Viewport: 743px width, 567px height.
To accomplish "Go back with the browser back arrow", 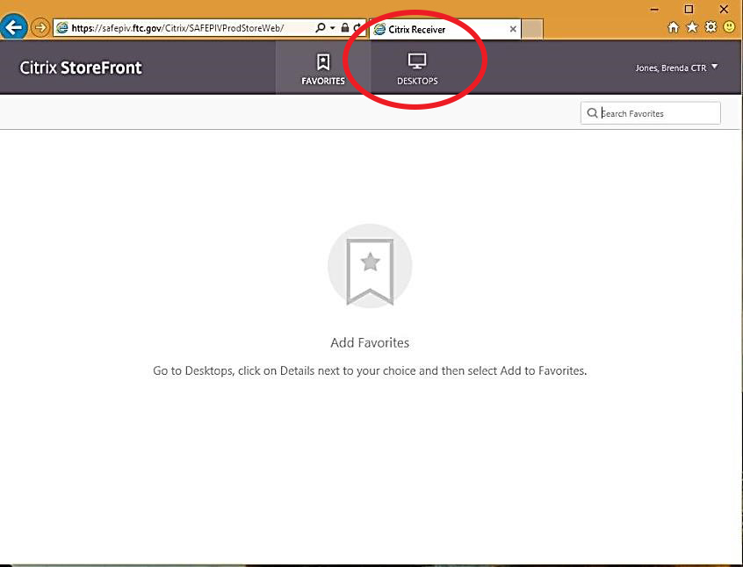I will (13, 27).
